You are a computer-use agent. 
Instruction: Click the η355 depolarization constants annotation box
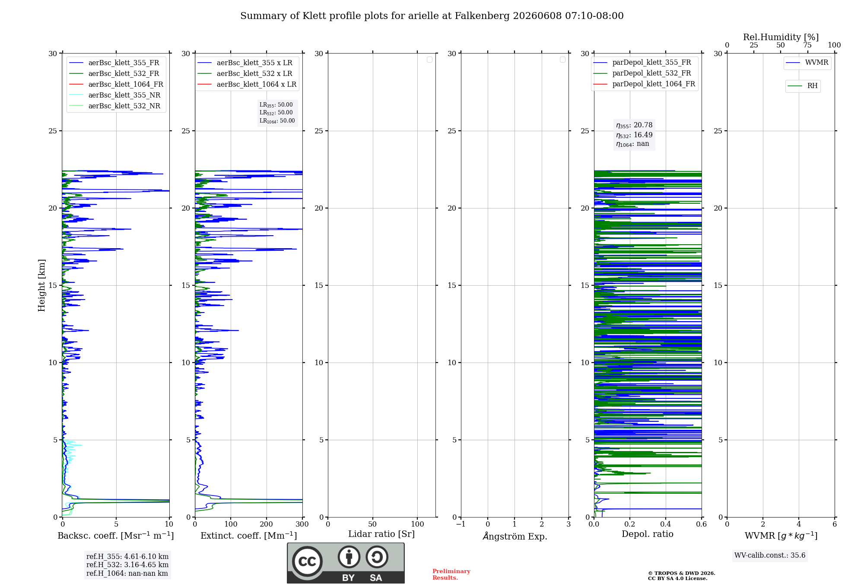coord(634,135)
